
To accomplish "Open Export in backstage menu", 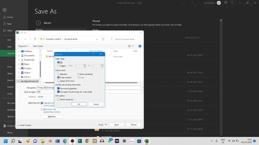I will [x=10, y=80].
